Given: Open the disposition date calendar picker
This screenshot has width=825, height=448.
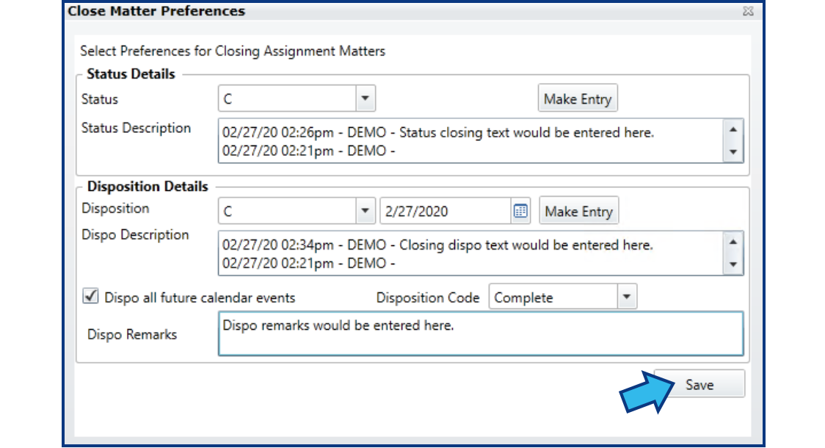Looking at the screenshot, I should (x=520, y=211).
